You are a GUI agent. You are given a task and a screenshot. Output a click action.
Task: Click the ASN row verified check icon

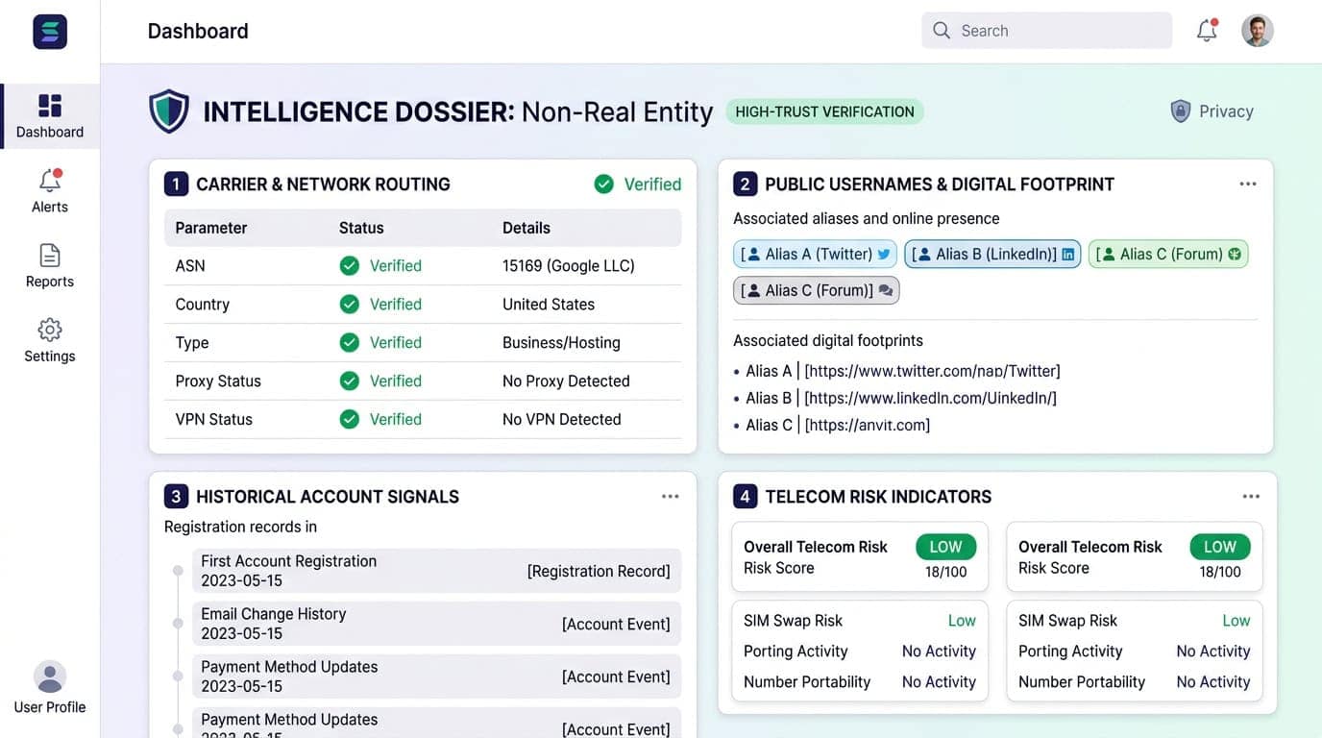350,266
